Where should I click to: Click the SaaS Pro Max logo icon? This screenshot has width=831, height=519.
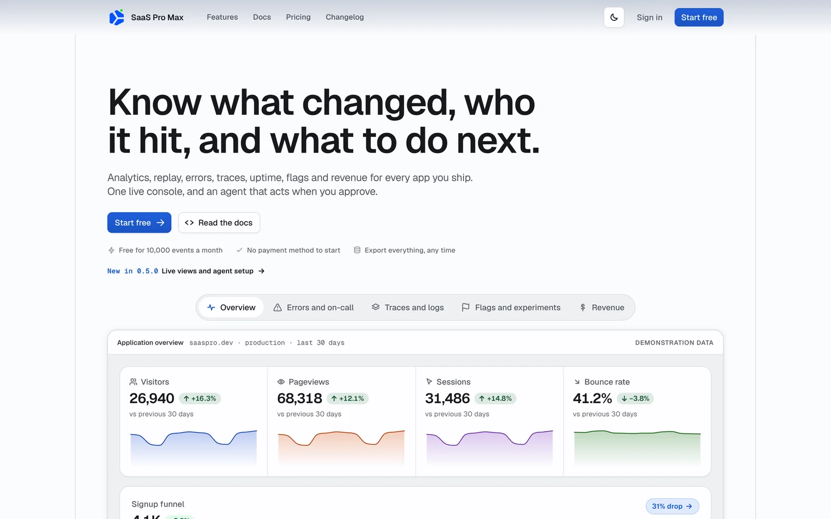tap(116, 17)
